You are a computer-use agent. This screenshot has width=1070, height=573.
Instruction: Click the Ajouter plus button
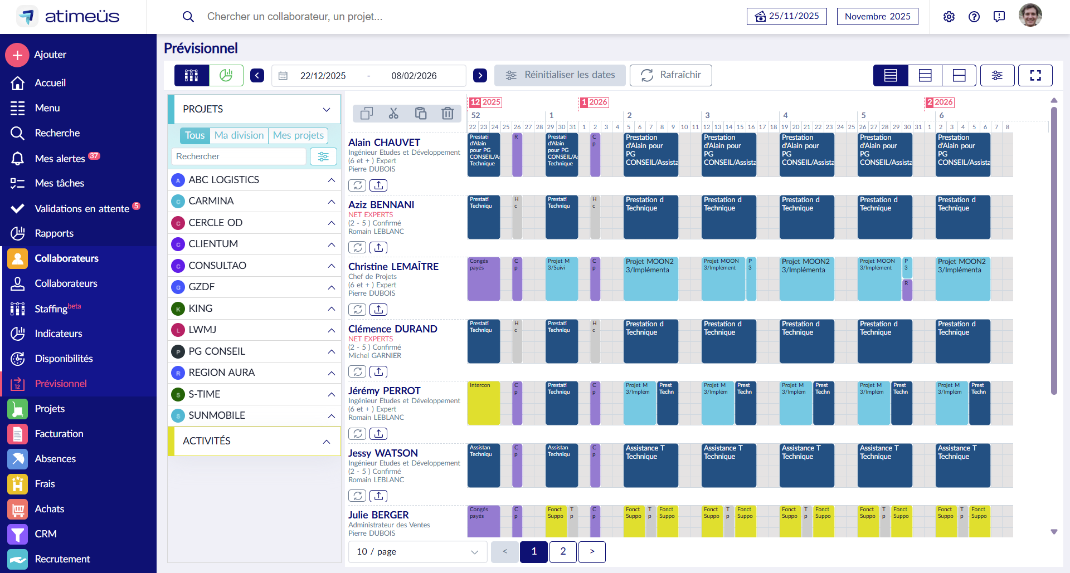click(x=17, y=55)
